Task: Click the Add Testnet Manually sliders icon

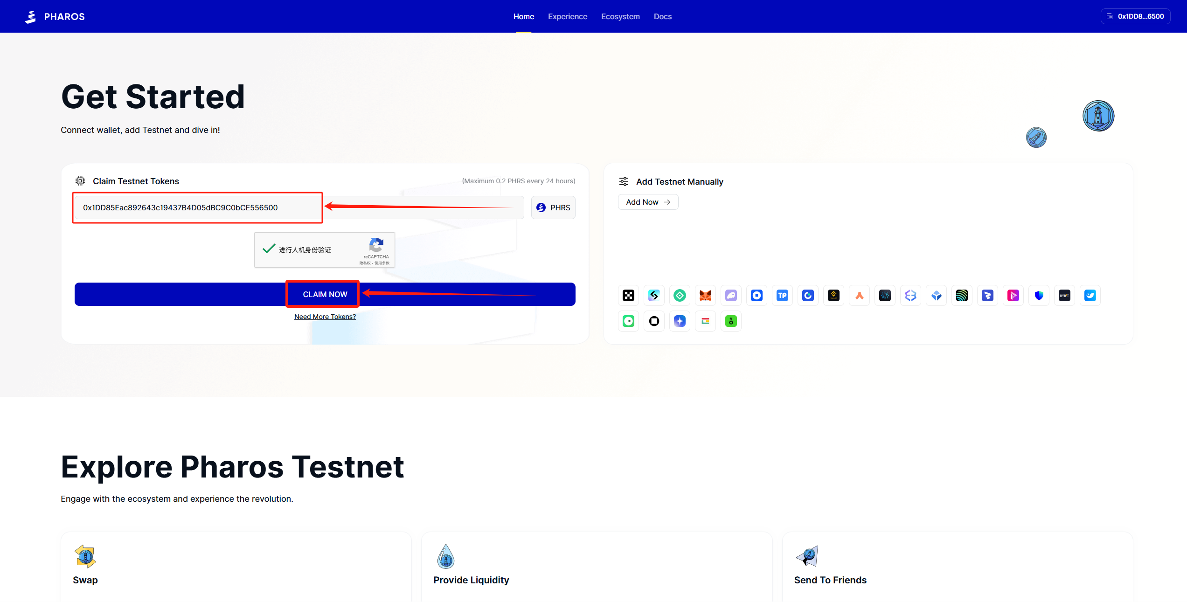Action: point(624,181)
